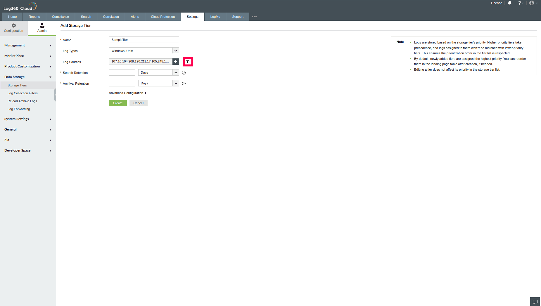Open the Cloud Protection tab

click(163, 17)
